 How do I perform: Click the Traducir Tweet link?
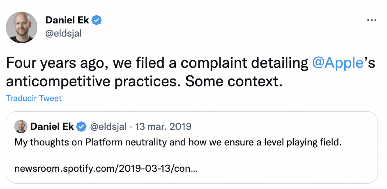point(34,98)
